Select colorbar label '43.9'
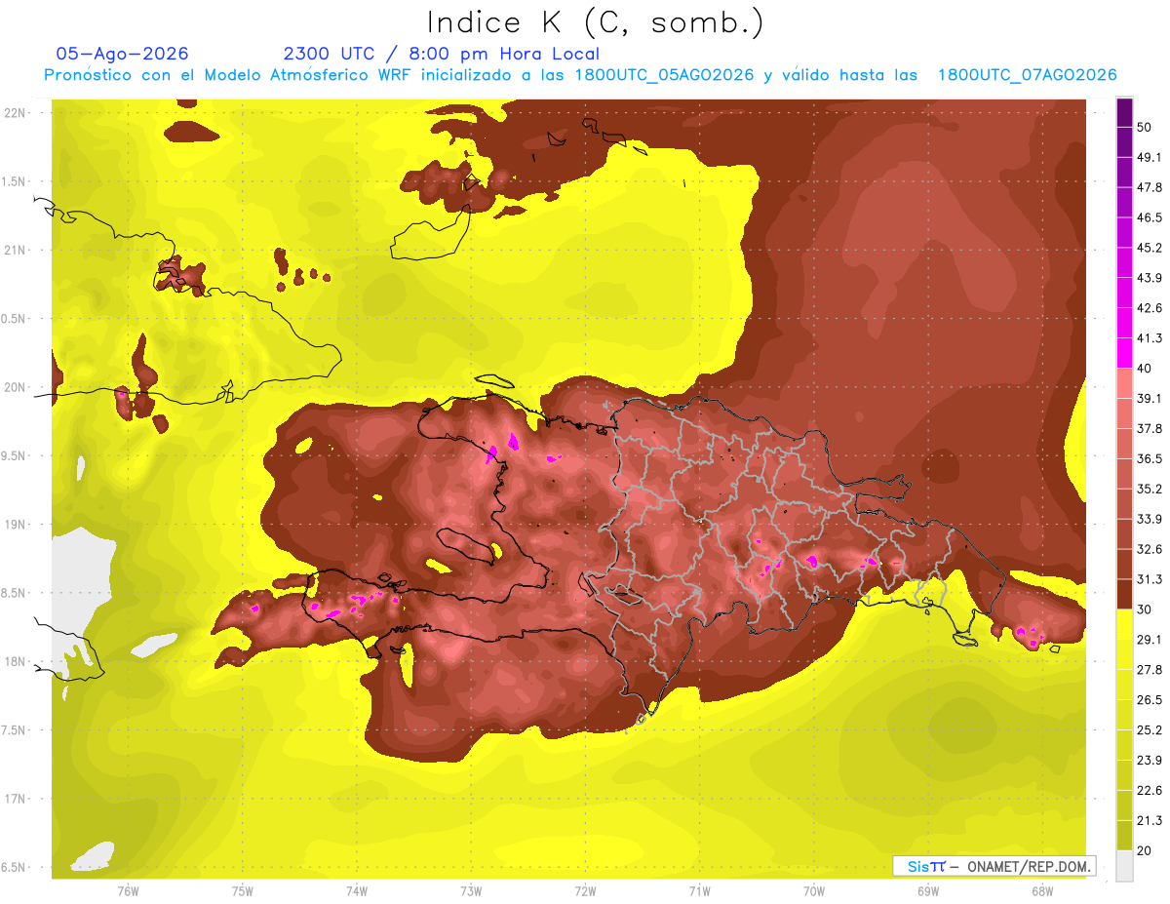The height and width of the screenshot is (904, 1170). [x=1150, y=278]
